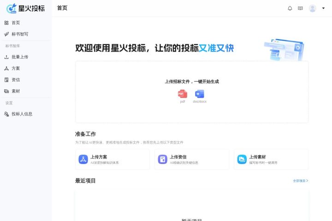The width and height of the screenshot is (332, 221).
Task: Click the 上传资信 purple card icon
Action: coord(163,159)
